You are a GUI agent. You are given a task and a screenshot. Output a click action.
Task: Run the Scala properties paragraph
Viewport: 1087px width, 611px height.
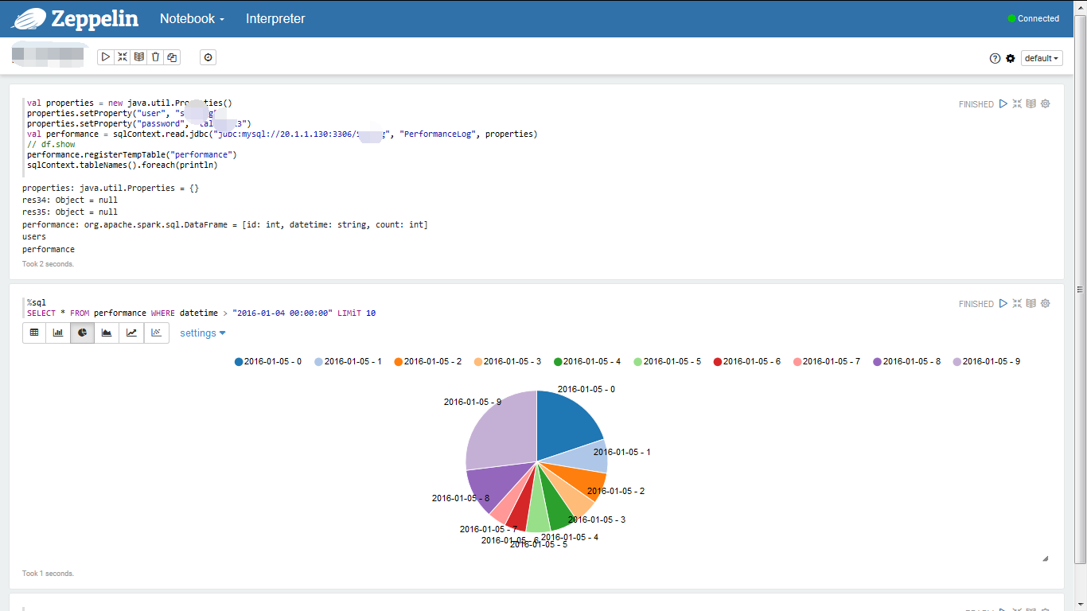pos(1003,103)
